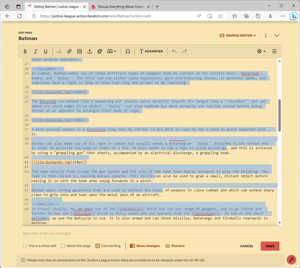This screenshot has height=268, width=300.
Task: Expand the citation book dropdown
Action: click(x=112, y=51)
